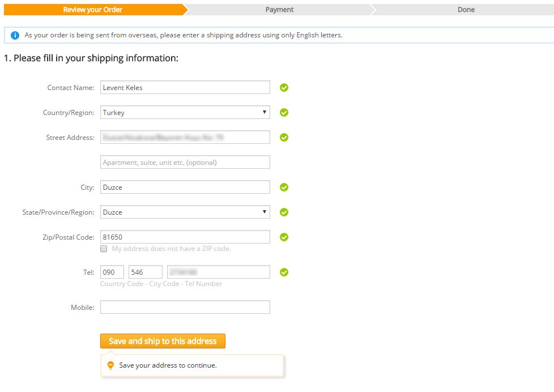
Task: Click green checkmark beside Country/Region
Action: click(x=284, y=113)
